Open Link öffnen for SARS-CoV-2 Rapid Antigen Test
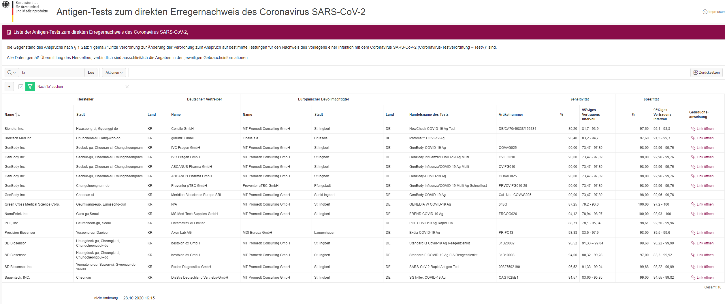Viewport: 725px width, 304px height. pos(703,267)
